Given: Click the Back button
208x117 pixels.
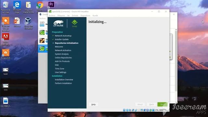Looking at the screenshot, I should click(x=151, y=105).
